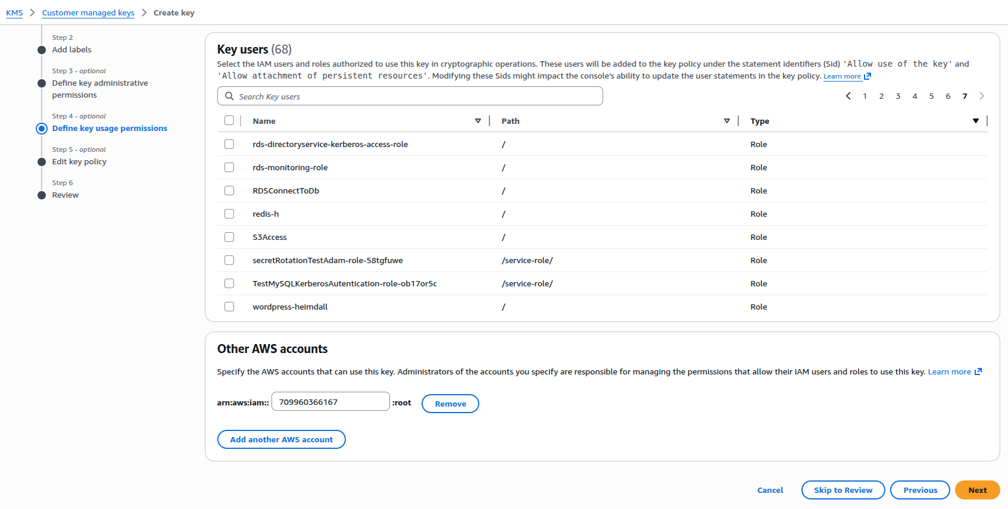Toggle the select-all checkbox in table header
This screenshot has height=509, width=1008.
click(229, 120)
